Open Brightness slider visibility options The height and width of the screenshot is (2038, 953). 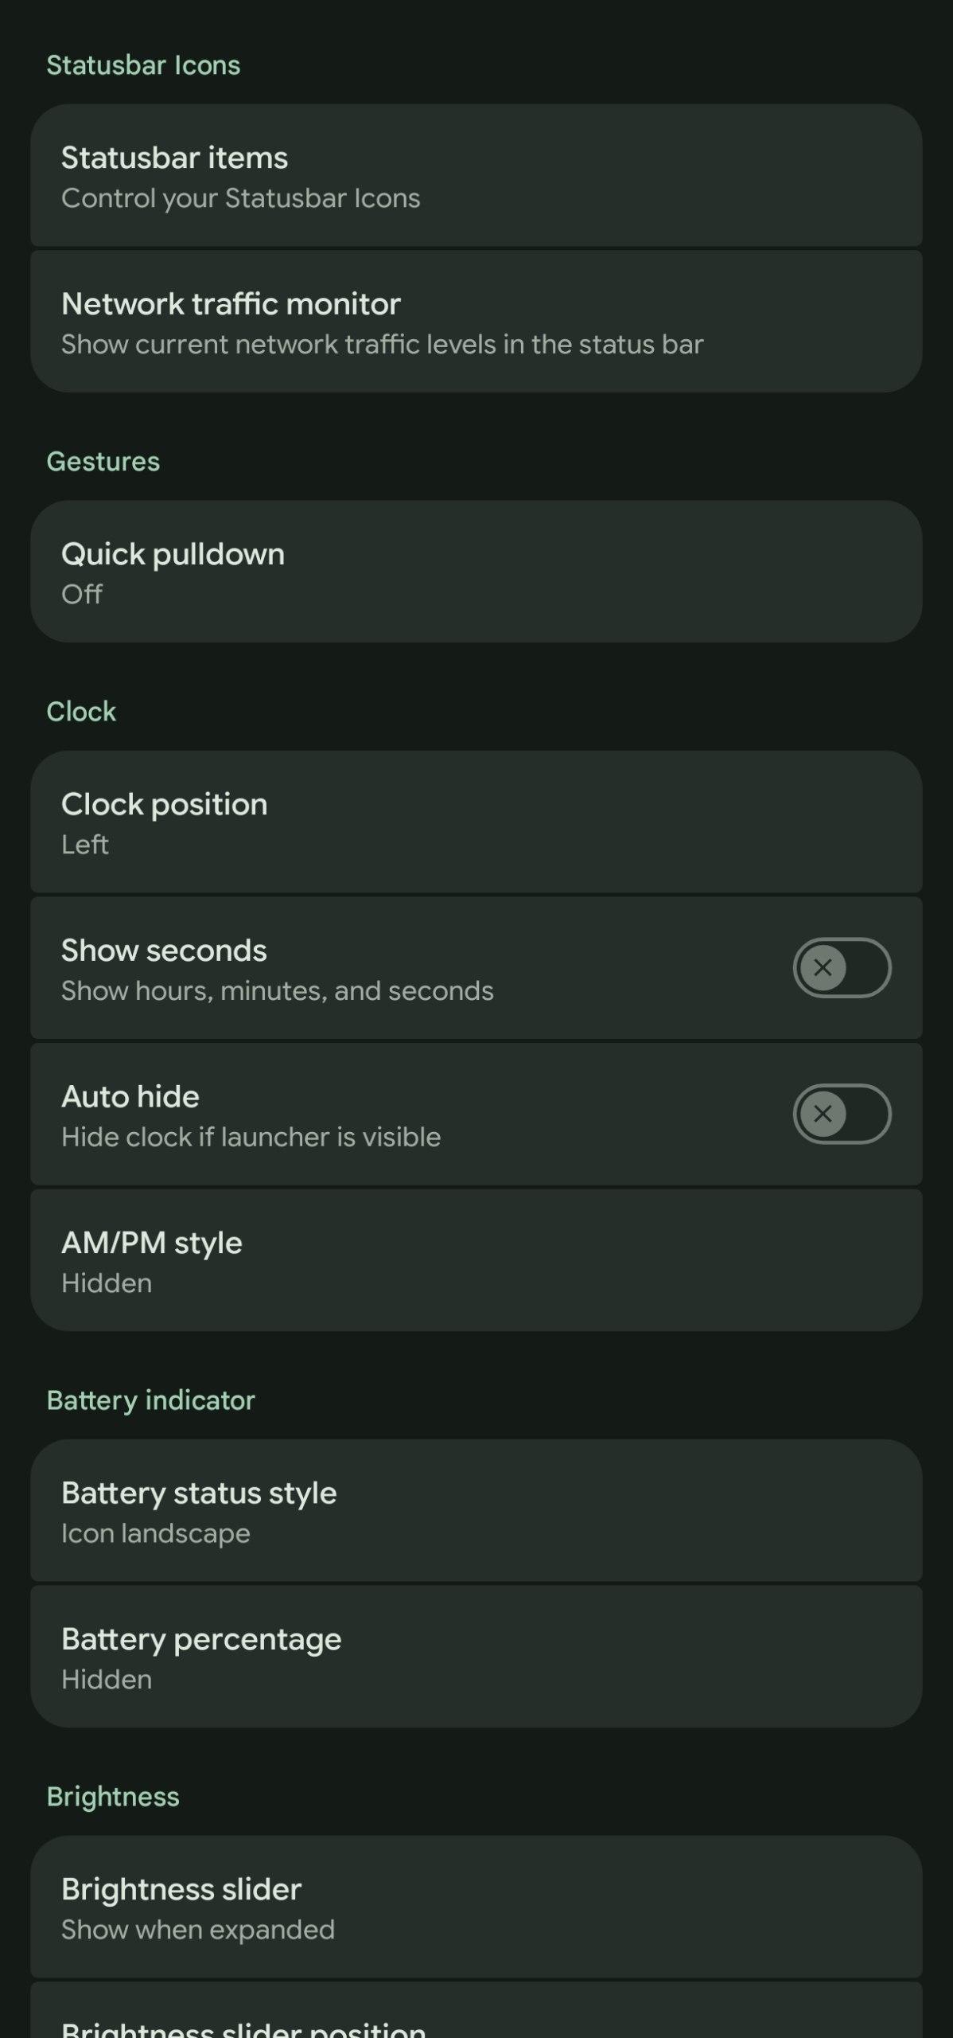coord(476,1907)
